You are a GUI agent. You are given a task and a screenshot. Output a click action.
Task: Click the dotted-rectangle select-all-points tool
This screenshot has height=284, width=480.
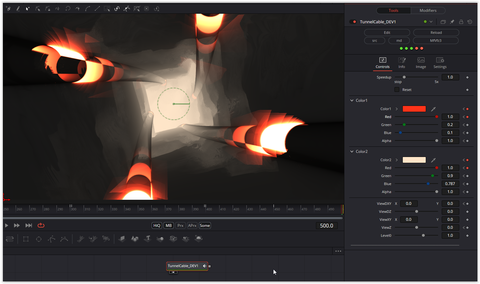[107, 9]
